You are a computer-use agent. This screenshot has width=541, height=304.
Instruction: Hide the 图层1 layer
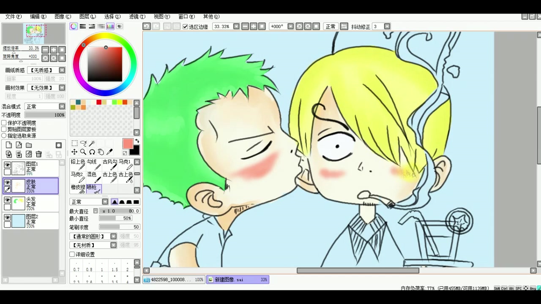point(7,165)
